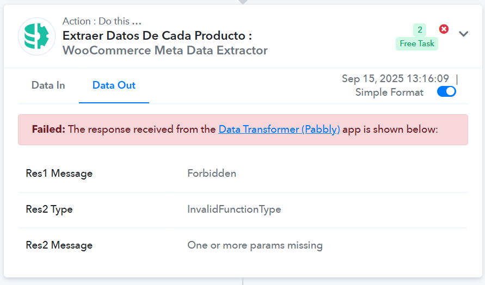
Task: Click the green task count badge
Action: [x=420, y=30]
